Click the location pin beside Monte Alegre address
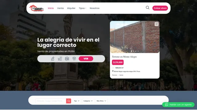The height and width of the screenshot is (110, 197). pyautogui.click(x=113, y=71)
